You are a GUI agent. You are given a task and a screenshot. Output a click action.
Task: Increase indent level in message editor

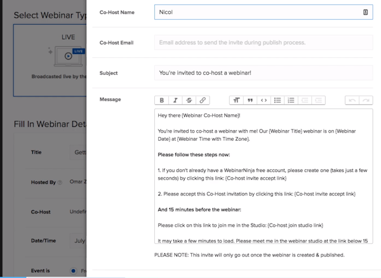(319, 100)
